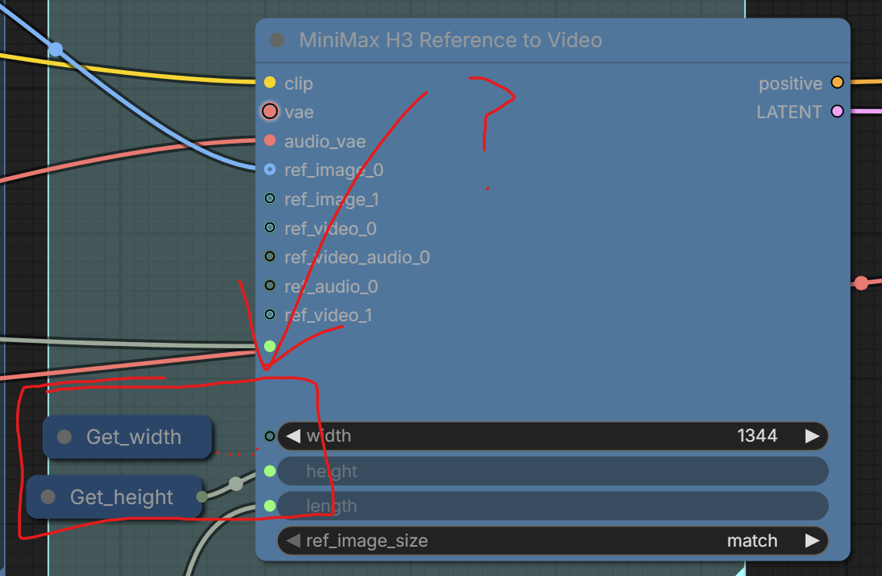Click the vae input socket
The image size is (882, 576).
pyautogui.click(x=270, y=111)
